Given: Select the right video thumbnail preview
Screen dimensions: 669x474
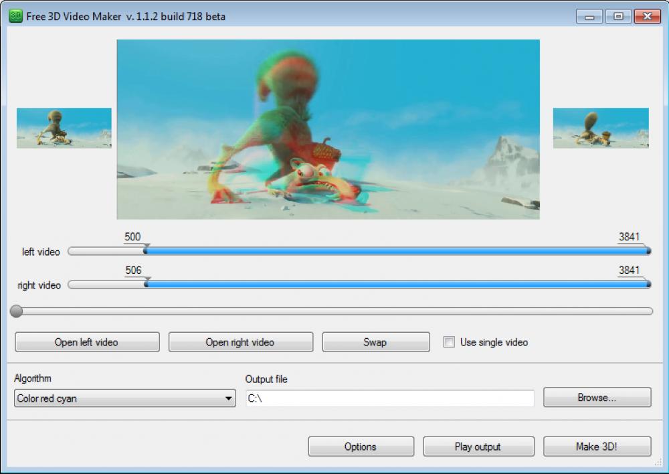Looking at the screenshot, I should (x=601, y=128).
